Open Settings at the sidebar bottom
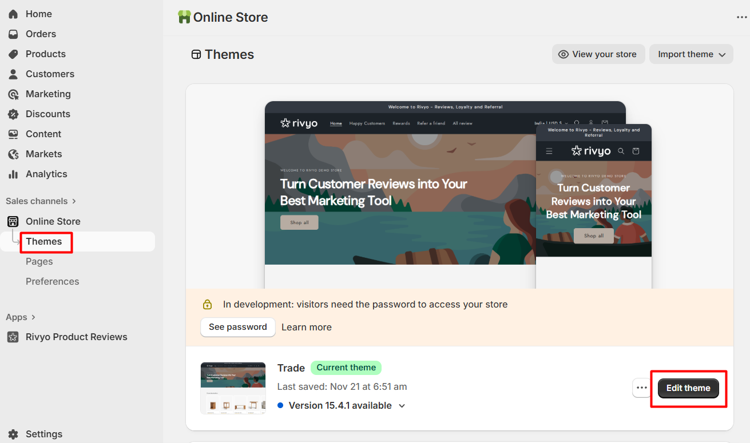Viewport: 750px width, 443px height. (x=44, y=434)
